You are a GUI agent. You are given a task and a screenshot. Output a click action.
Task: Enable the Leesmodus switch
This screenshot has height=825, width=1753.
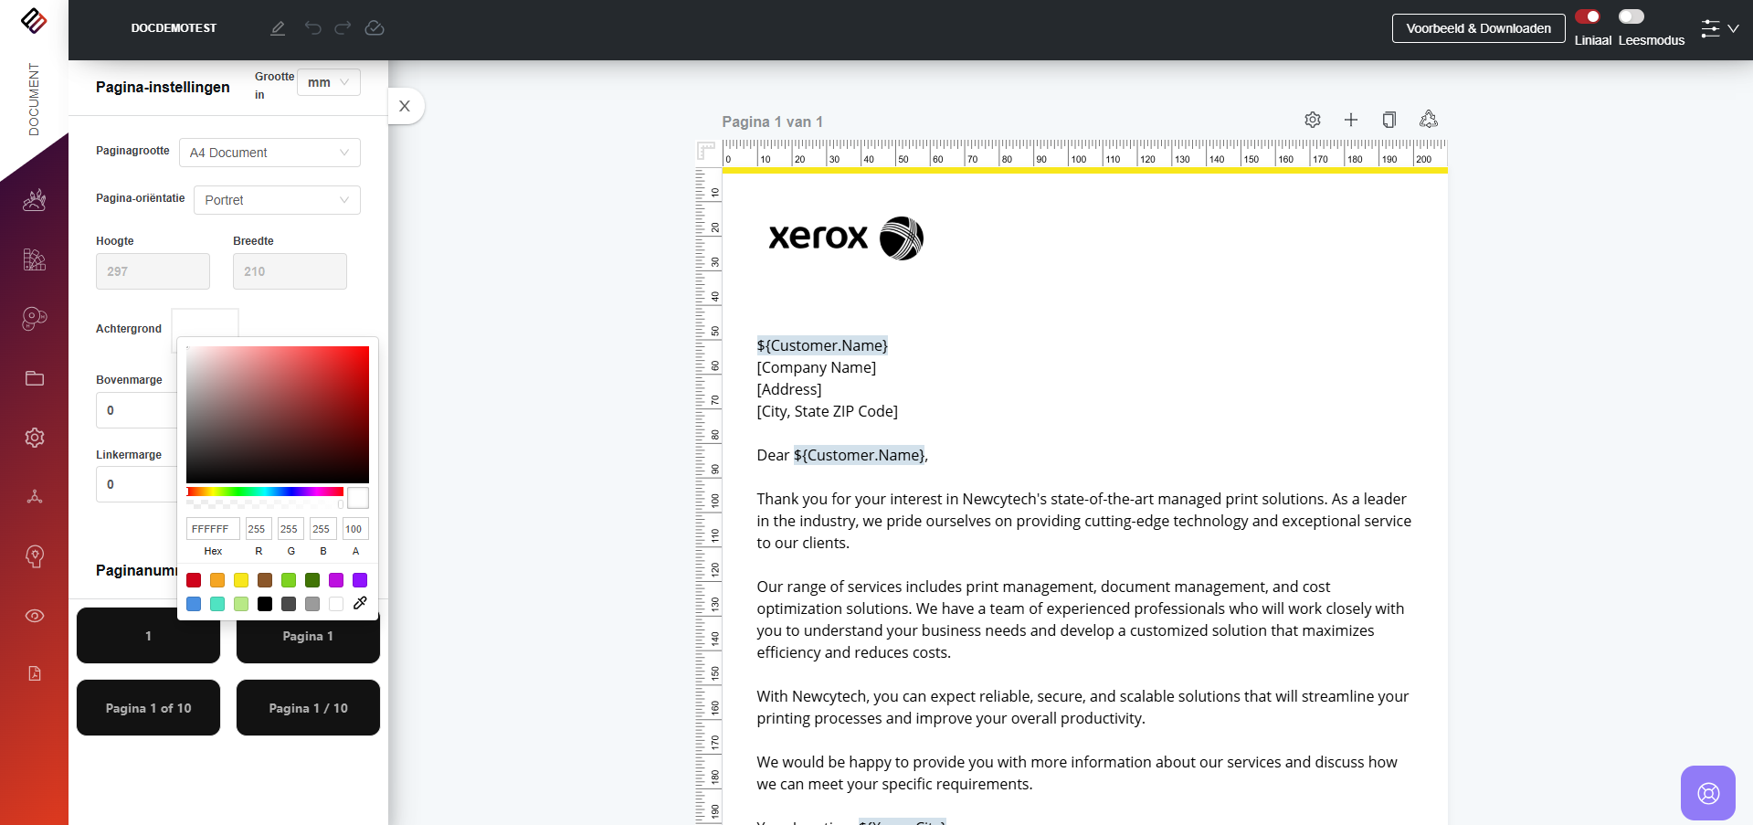[x=1631, y=16]
